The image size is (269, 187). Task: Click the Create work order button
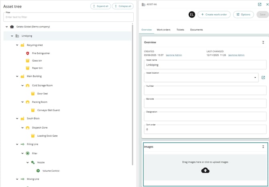[x=214, y=14]
